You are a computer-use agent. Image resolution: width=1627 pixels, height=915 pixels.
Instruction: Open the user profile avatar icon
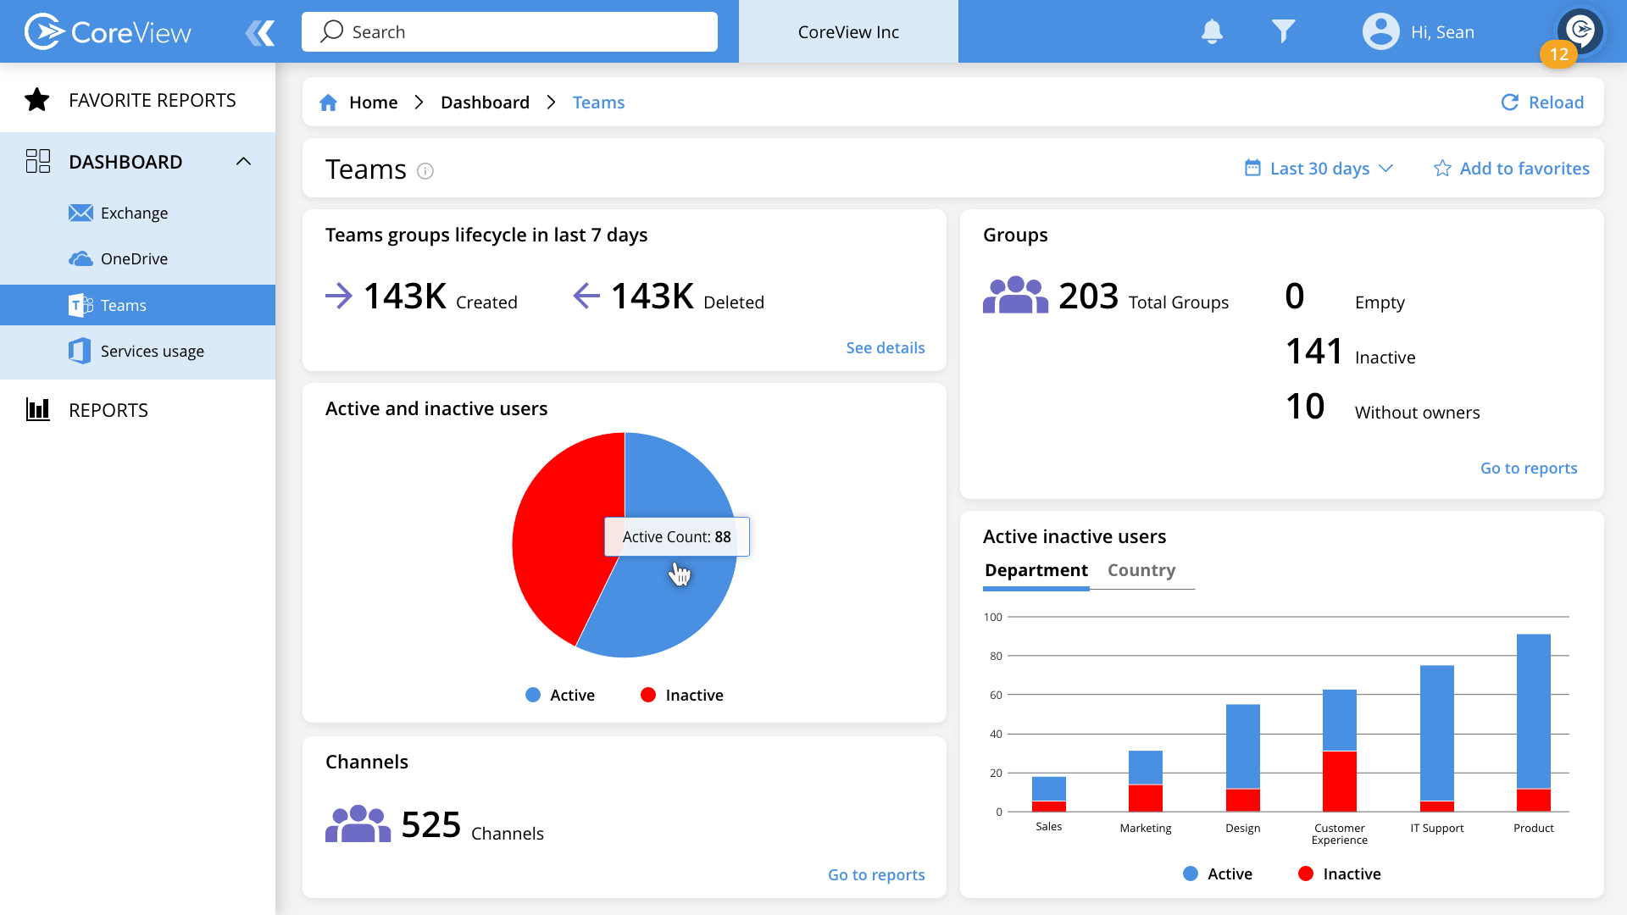(1380, 31)
